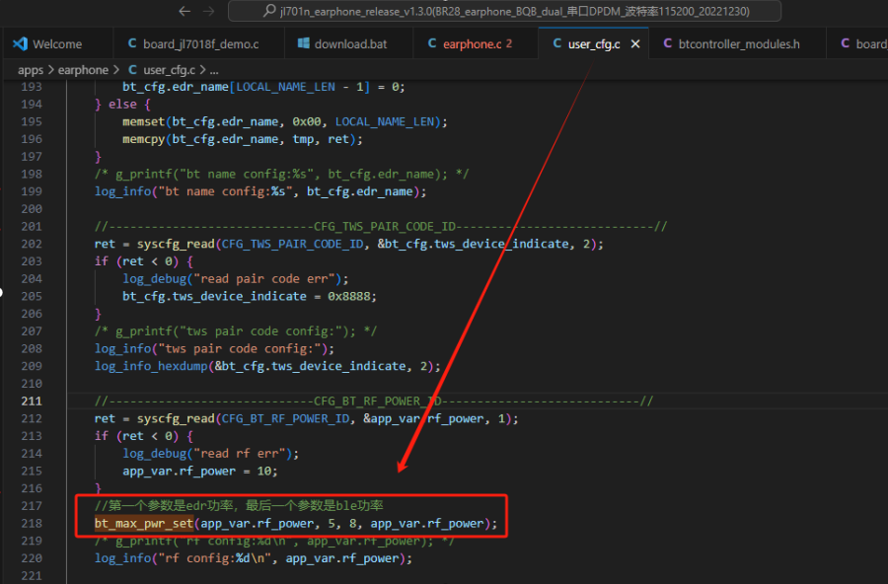Open the earphone.c tab
Viewport: 888px width, 584px height.
(476, 43)
